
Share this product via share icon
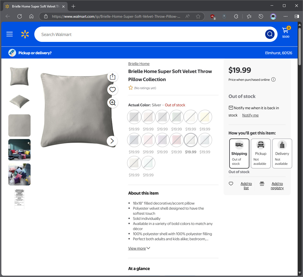coord(112,76)
